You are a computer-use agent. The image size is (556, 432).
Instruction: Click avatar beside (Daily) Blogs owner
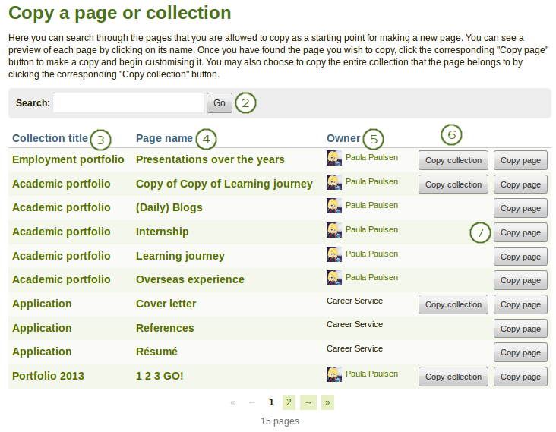coord(334,206)
